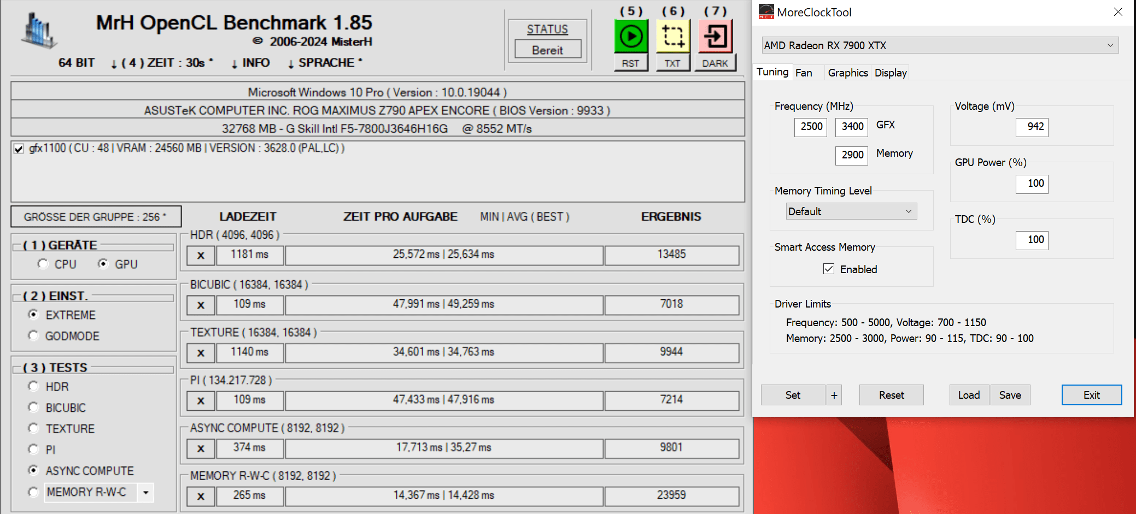
Task: Click the Bereit status box
Action: [548, 50]
